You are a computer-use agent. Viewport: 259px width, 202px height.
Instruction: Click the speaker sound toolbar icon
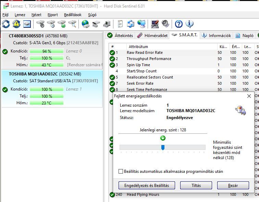(165, 24)
